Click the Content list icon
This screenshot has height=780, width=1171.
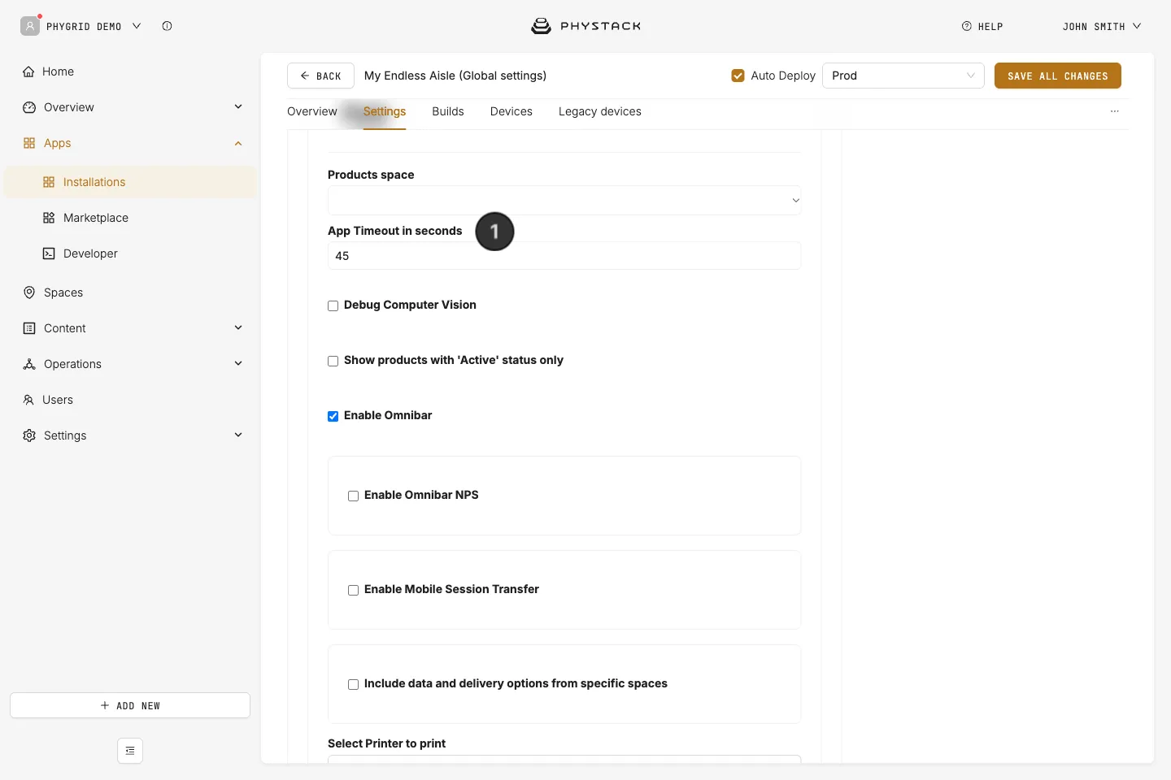(29, 328)
